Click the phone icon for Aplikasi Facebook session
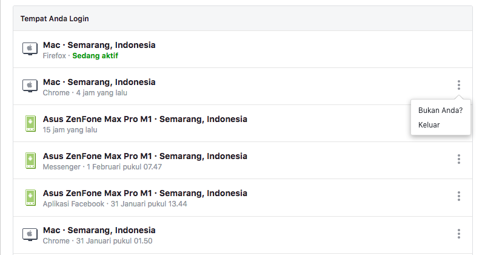This screenshot has height=255, width=485. (30, 197)
